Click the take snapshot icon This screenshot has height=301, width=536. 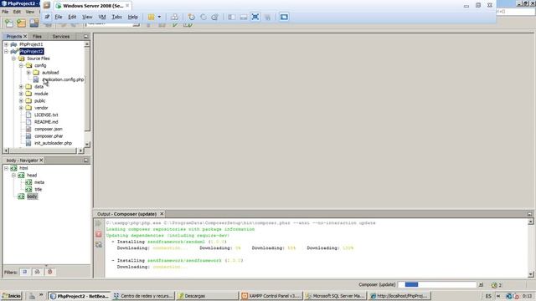coord(192,17)
